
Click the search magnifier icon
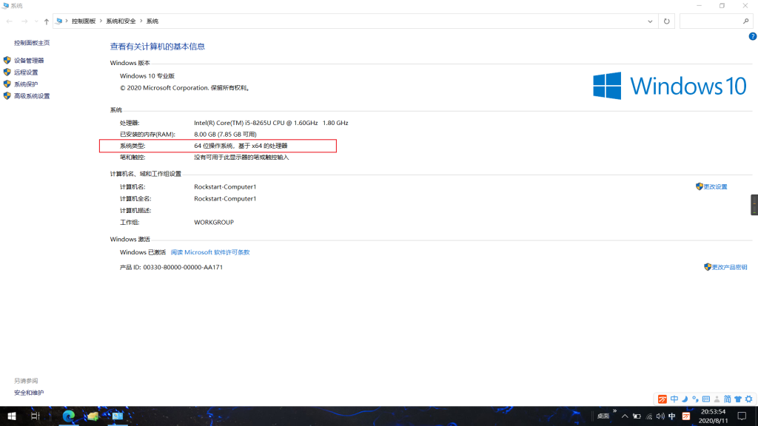[746, 21]
